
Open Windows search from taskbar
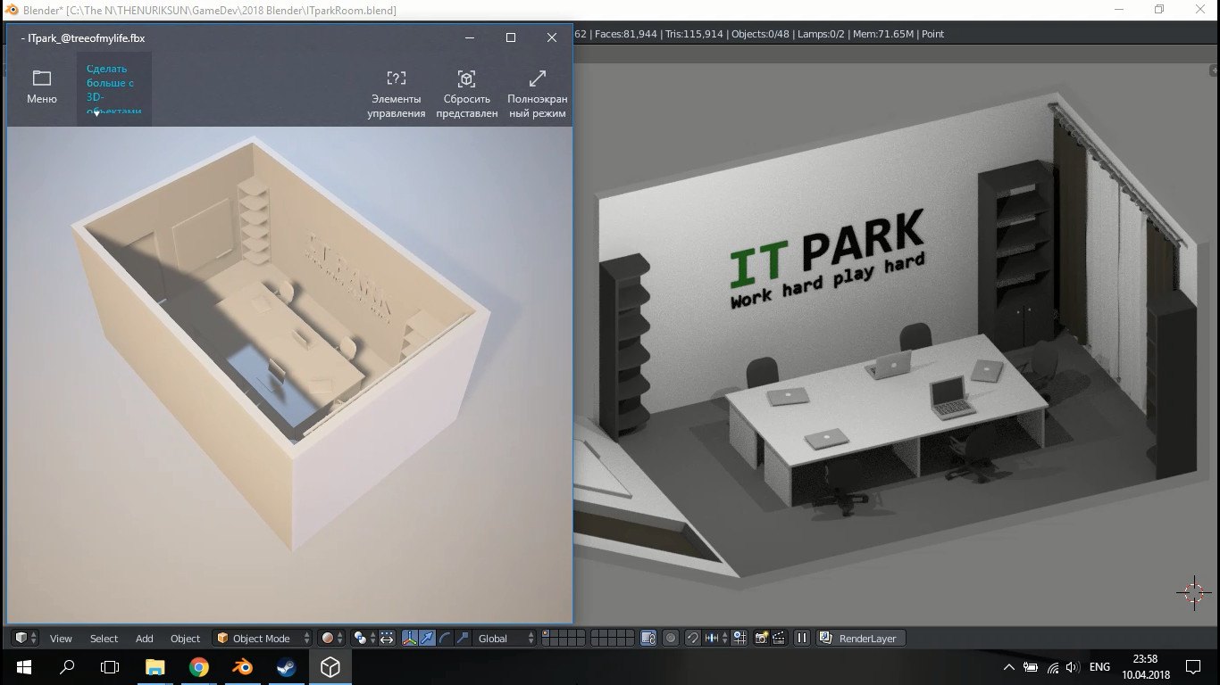[x=66, y=666]
